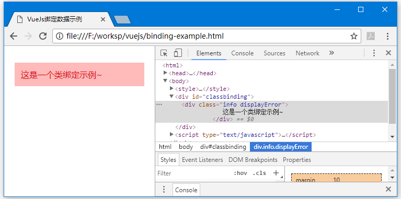The image size is (401, 199).
Task: Click the margin box in box model
Action: click(x=336, y=178)
